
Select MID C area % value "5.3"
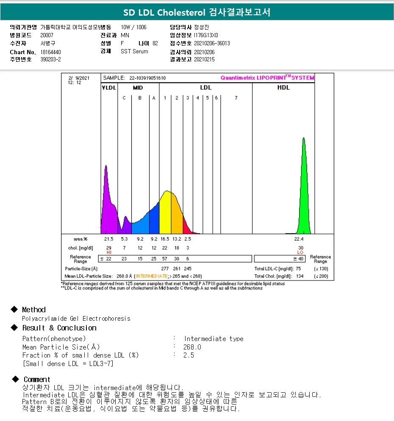pyautogui.click(x=124, y=239)
